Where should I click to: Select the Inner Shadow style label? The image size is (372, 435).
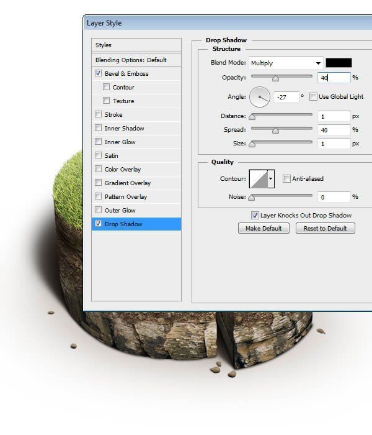tap(124, 129)
